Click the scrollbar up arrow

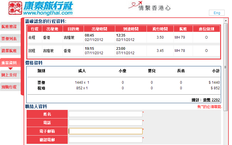pos(226,21)
